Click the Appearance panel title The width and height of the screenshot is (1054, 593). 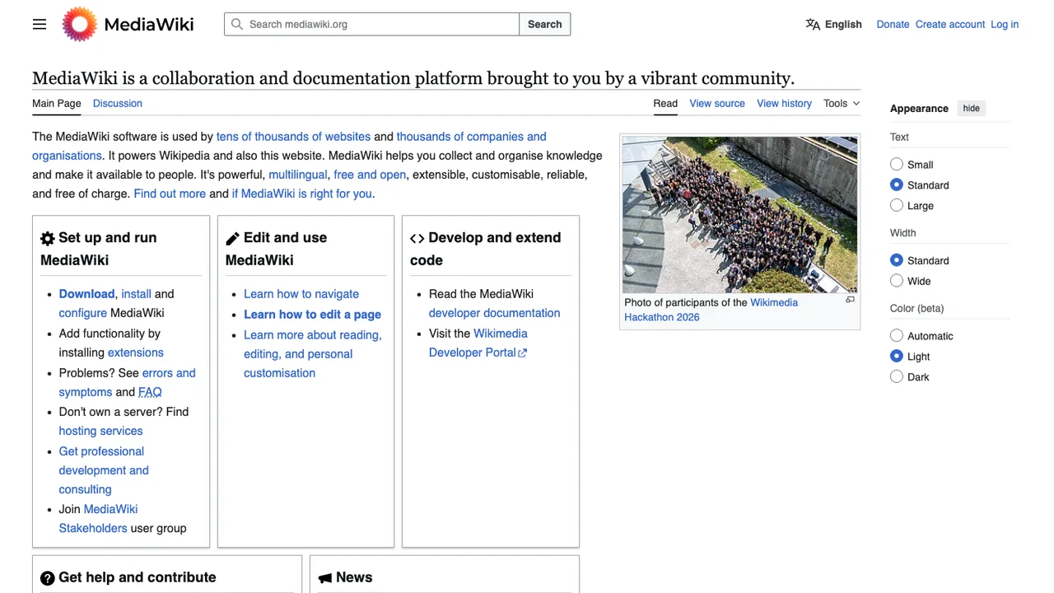[919, 109]
